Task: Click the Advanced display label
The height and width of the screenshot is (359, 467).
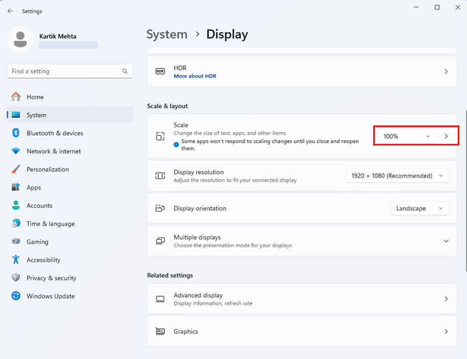Action: pos(198,295)
